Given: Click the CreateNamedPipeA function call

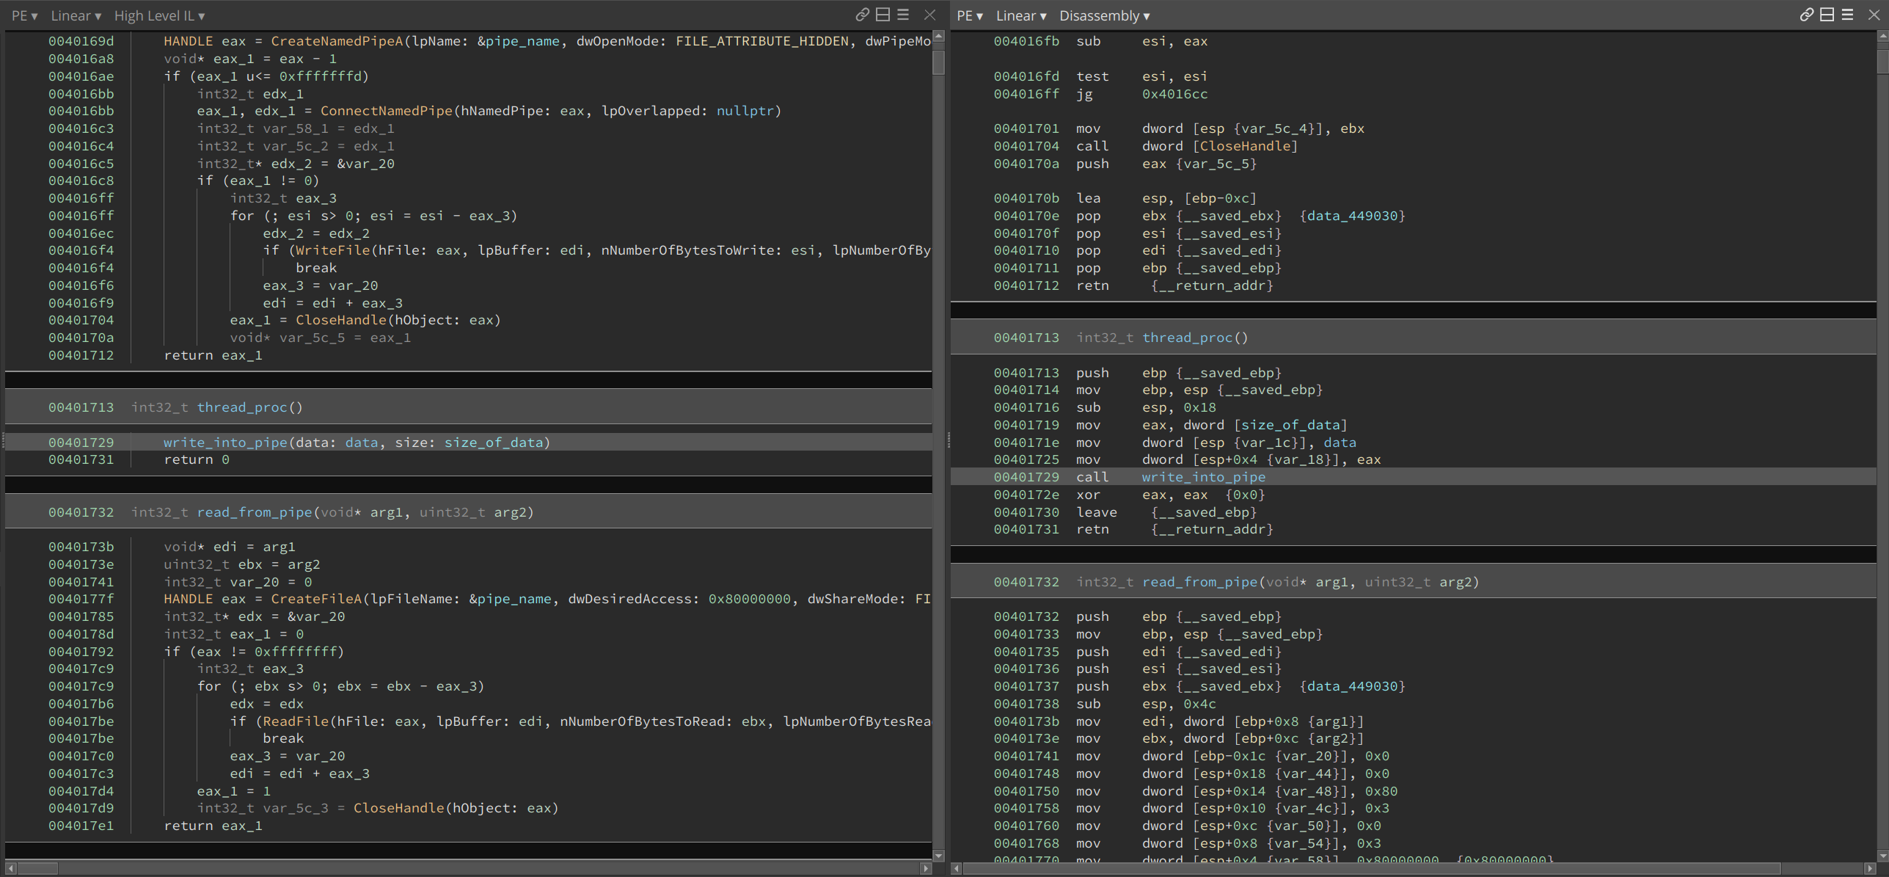Looking at the screenshot, I should tap(337, 41).
